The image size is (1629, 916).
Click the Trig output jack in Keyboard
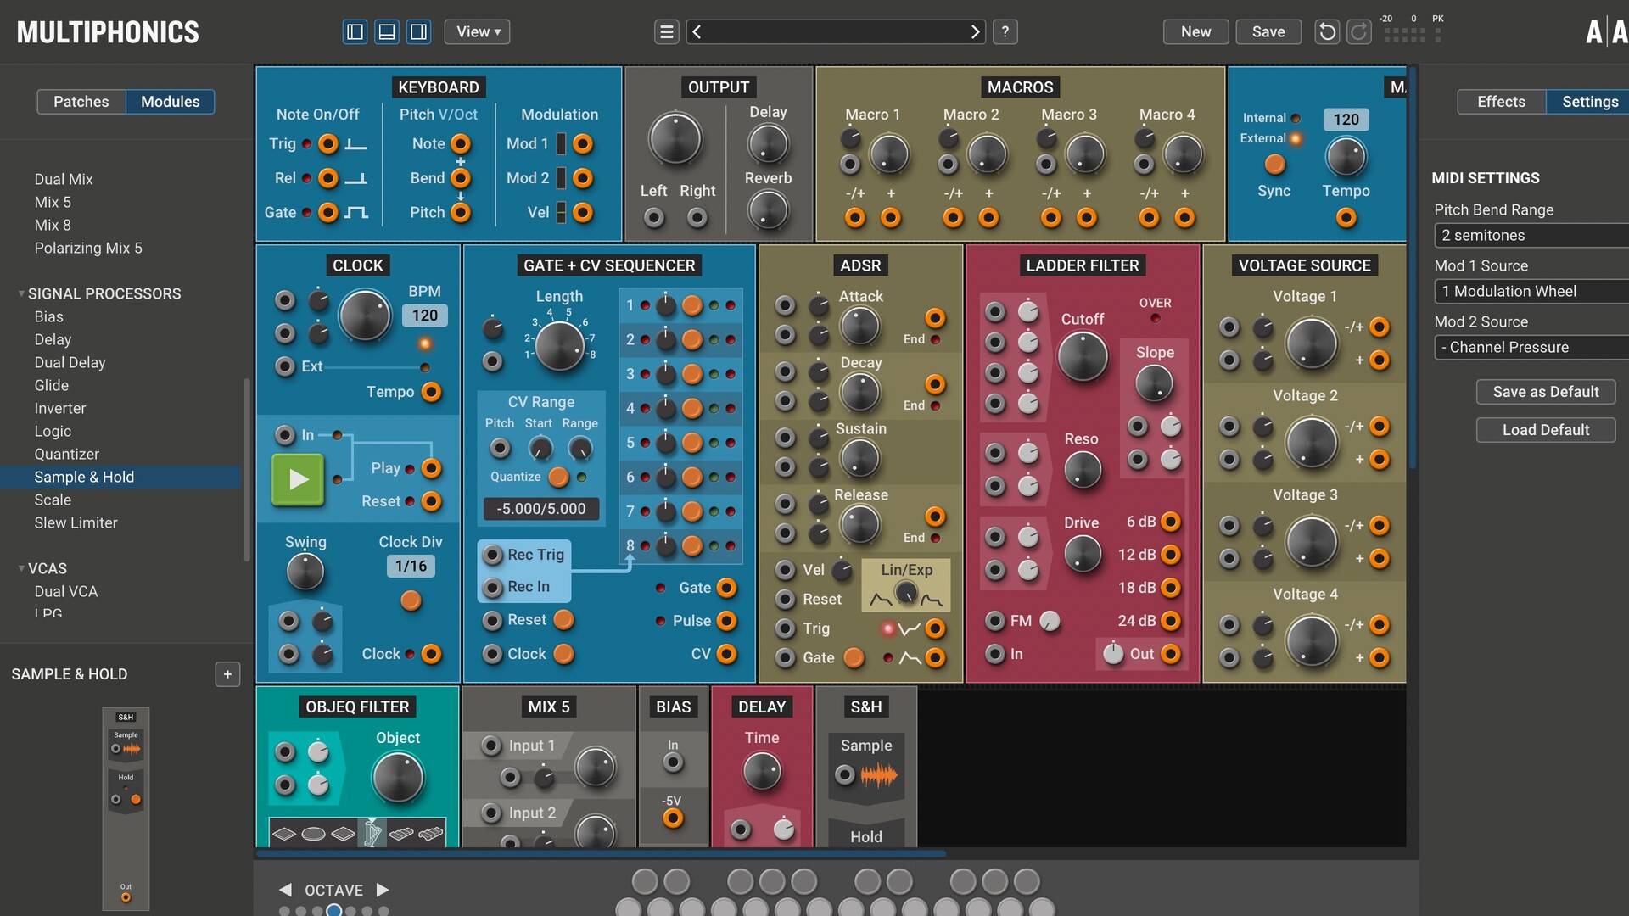click(328, 144)
